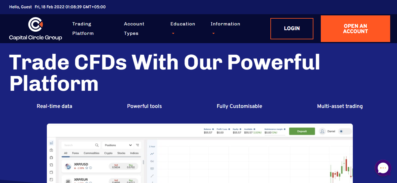Viewport: 397px width, 183px height.
Task: Click the asset list scrollbar
Action: click(x=144, y=162)
